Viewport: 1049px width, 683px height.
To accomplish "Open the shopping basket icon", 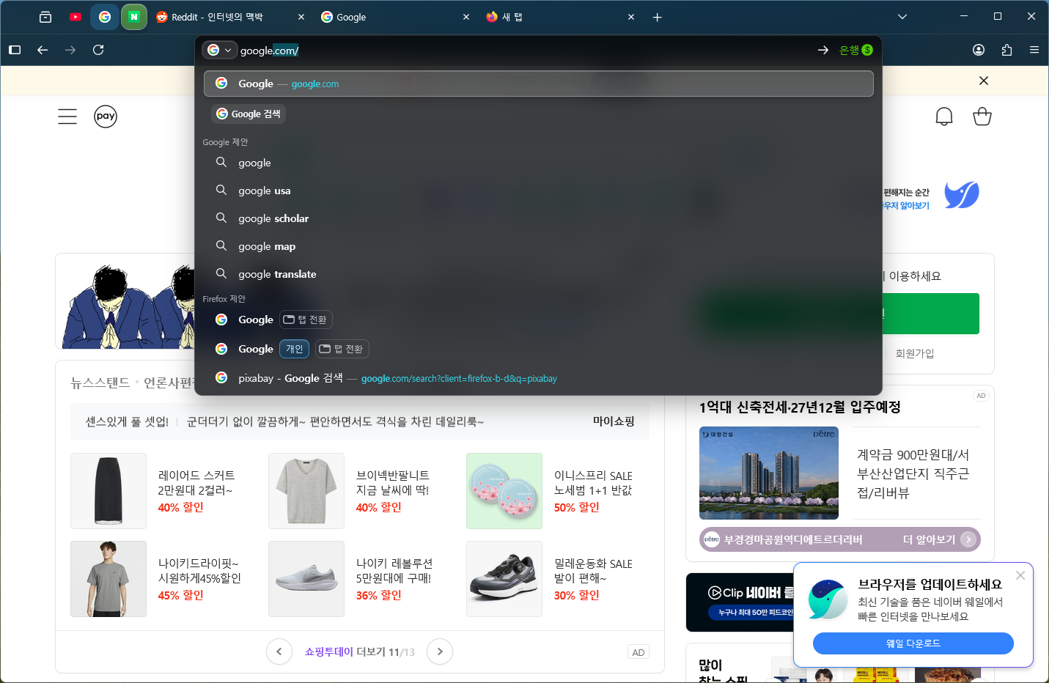I will pyautogui.click(x=982, y=117).
